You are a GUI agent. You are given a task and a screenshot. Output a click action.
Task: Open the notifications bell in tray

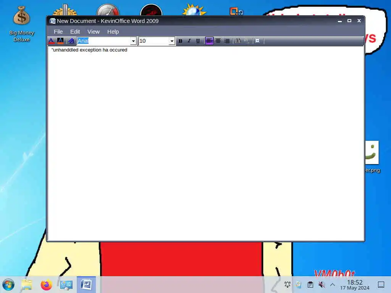click(x=288, y=284)
